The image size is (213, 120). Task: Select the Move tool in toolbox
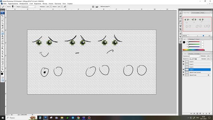[2, 16]
